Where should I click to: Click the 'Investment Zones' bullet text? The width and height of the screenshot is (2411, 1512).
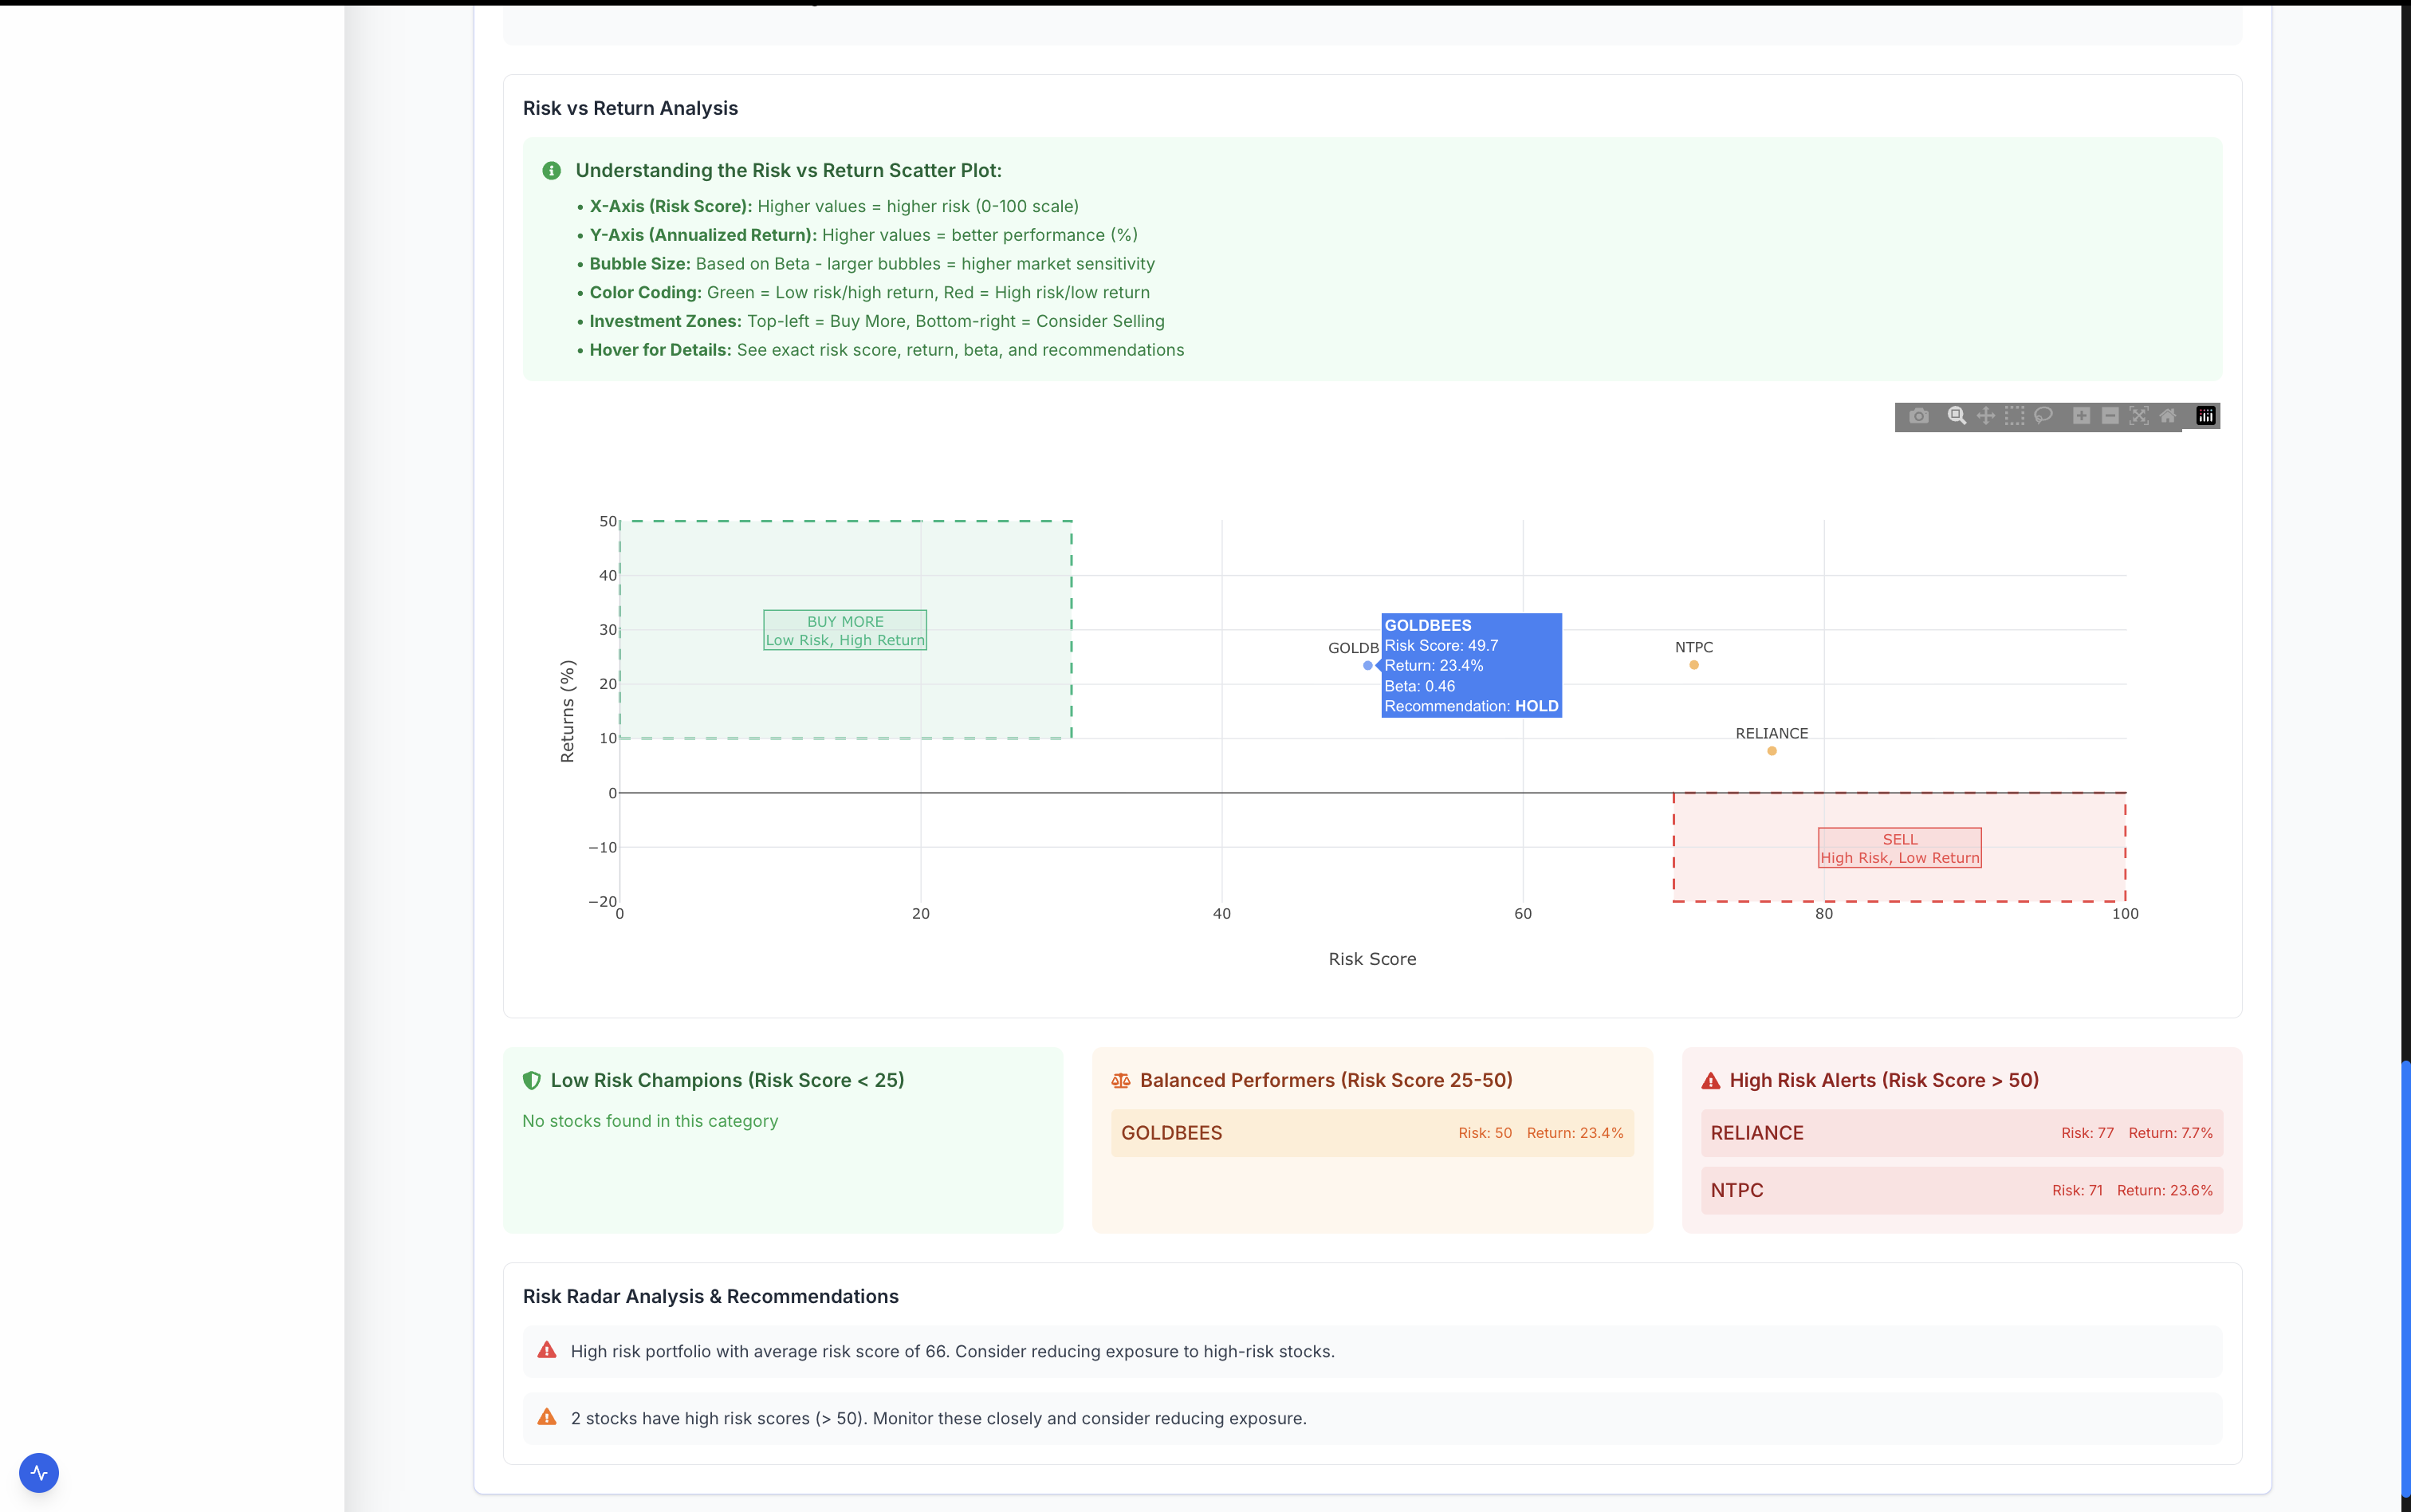877,321
